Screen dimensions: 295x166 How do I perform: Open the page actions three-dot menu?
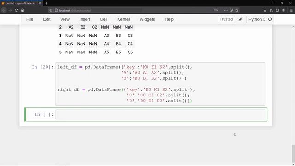pos(226,10)
